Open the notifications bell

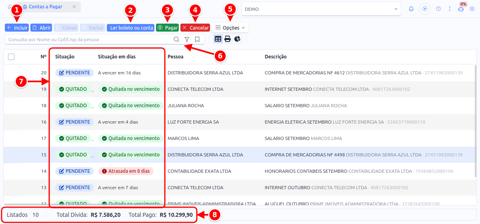[x=411, y=9]
